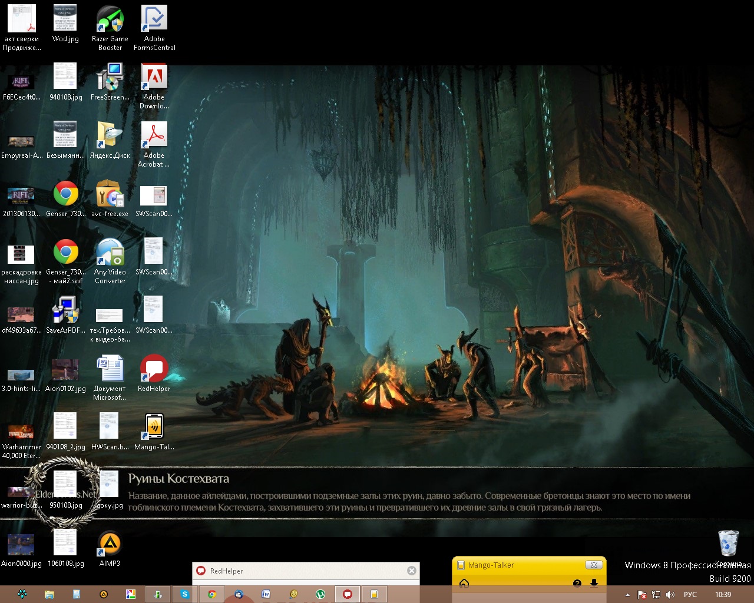The width and height of the screenshot is (754, 603).
Task: Select the SaveAsPDF installer icon
Action: [x=66, y=315]
